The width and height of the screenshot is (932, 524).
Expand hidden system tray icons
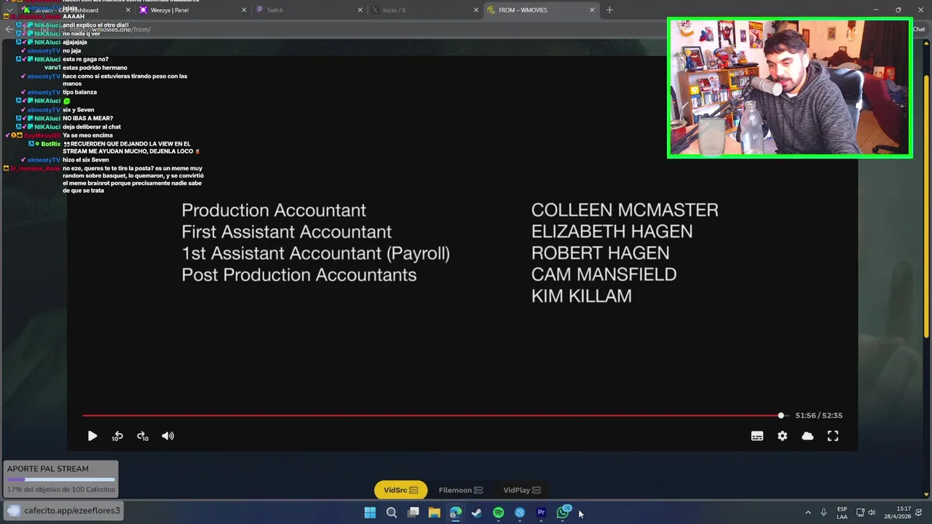tap(807, 512)
